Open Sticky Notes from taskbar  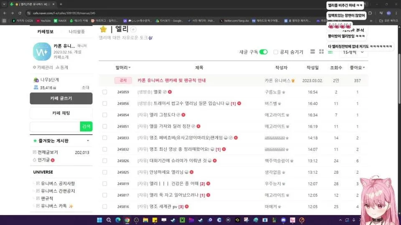coord(155,220)
